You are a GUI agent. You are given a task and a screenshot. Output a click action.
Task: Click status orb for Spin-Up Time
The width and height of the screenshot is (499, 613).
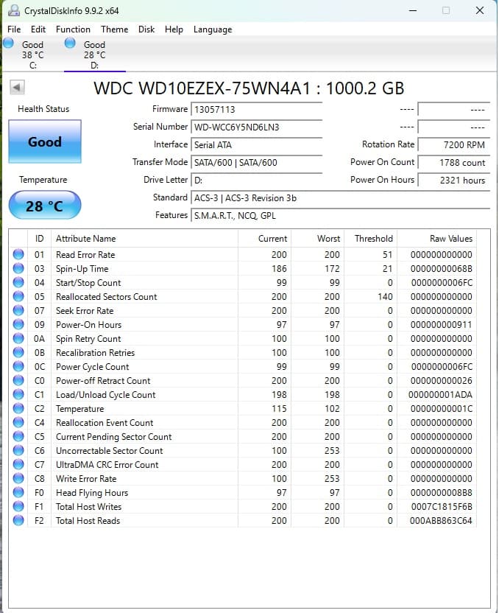[18, 269]
